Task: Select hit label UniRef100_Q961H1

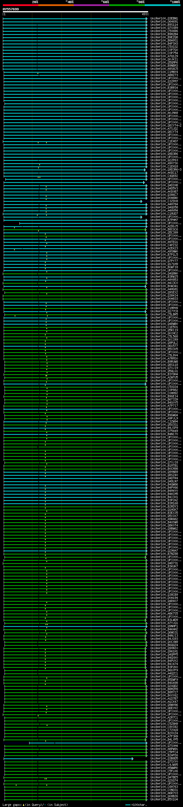Action: pyautogui.click(x=164, y=651)
